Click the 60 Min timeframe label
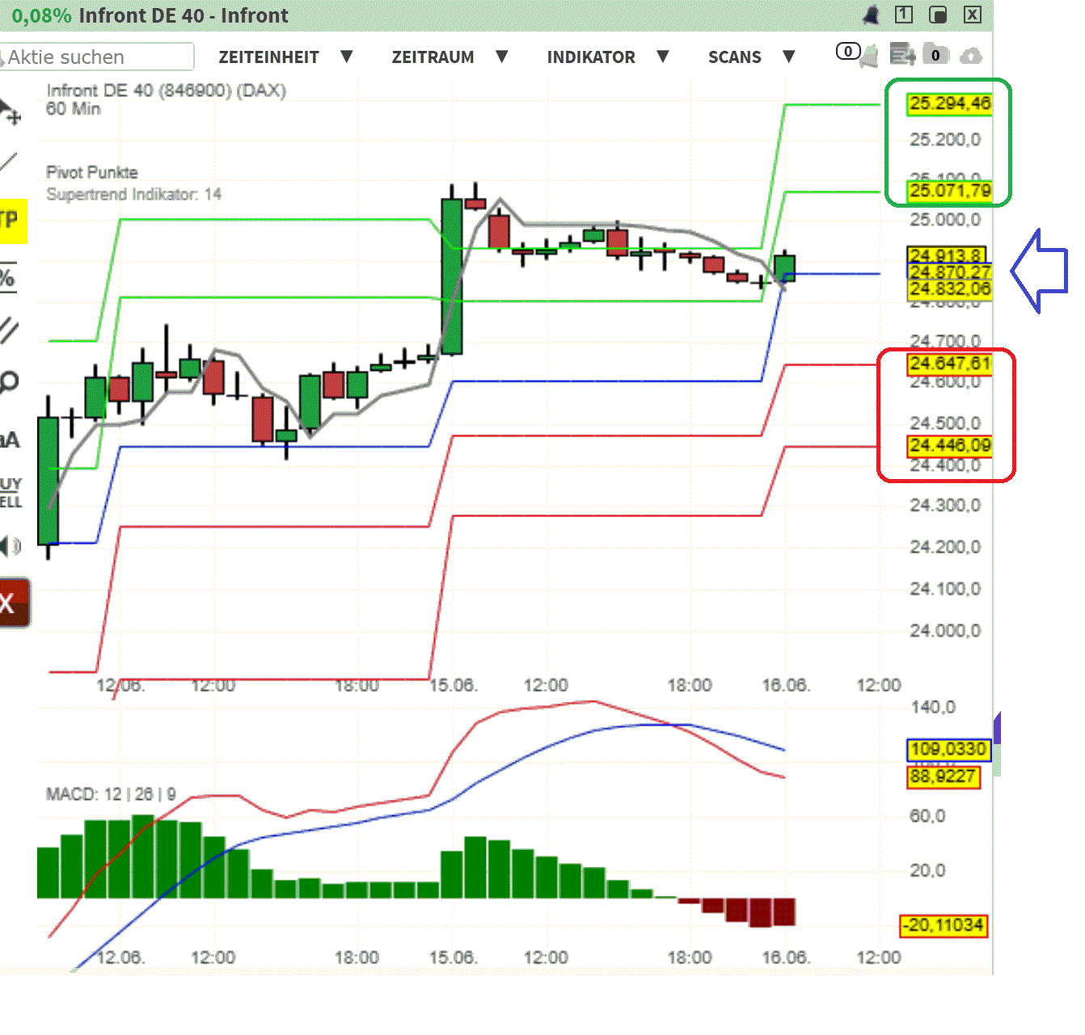The height and width of the screenshot is (1035, 1085). (73, 109)
